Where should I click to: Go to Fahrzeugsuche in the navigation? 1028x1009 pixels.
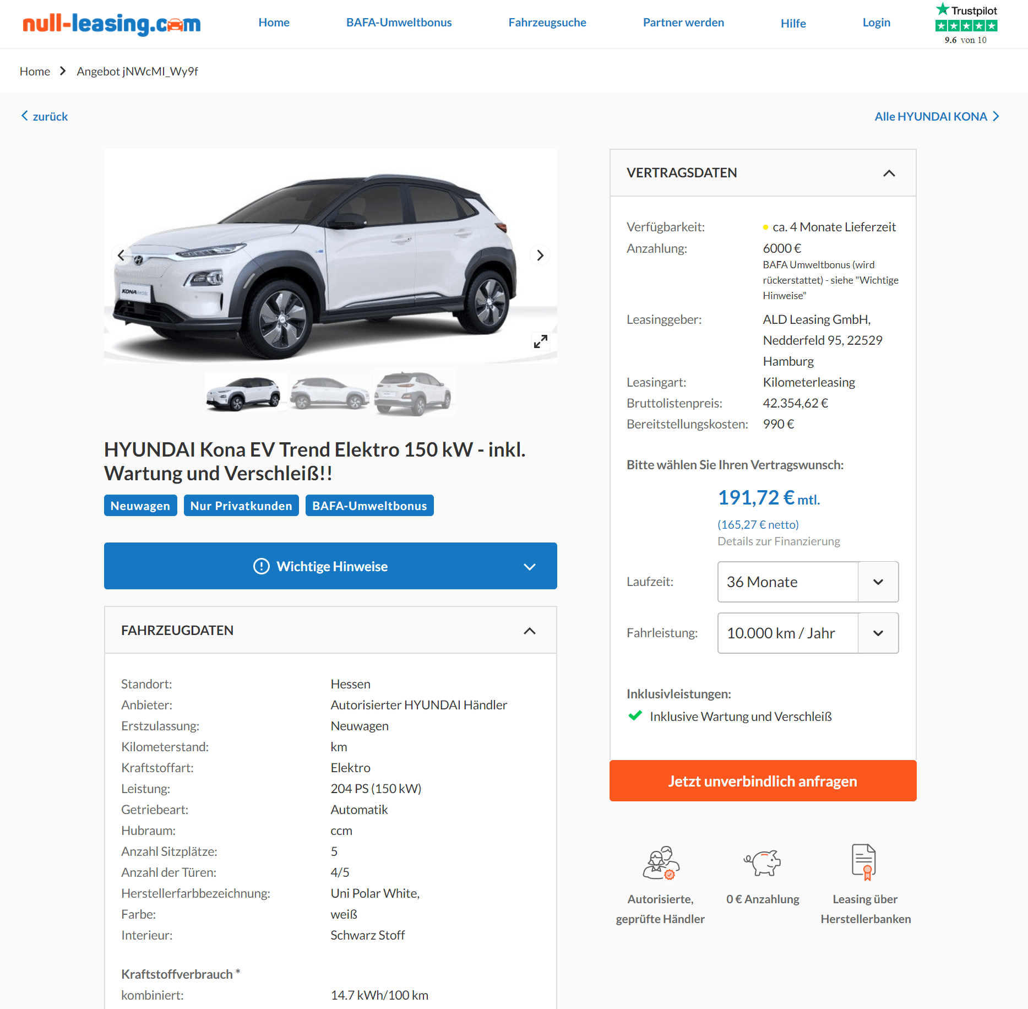(x=547, y=23)
